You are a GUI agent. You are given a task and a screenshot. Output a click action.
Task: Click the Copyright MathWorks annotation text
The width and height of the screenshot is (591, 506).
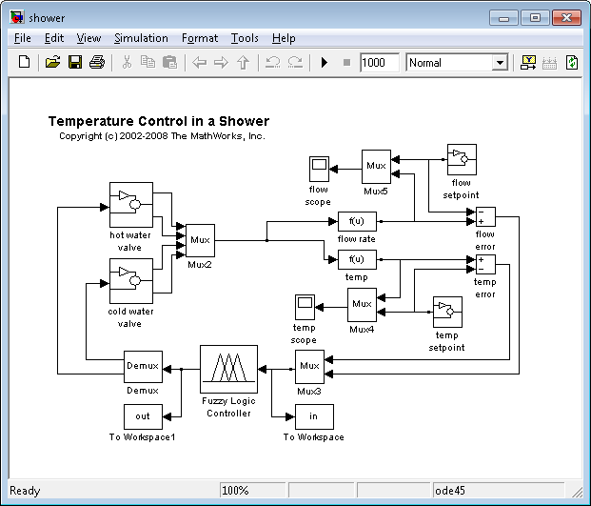point(162,136)
